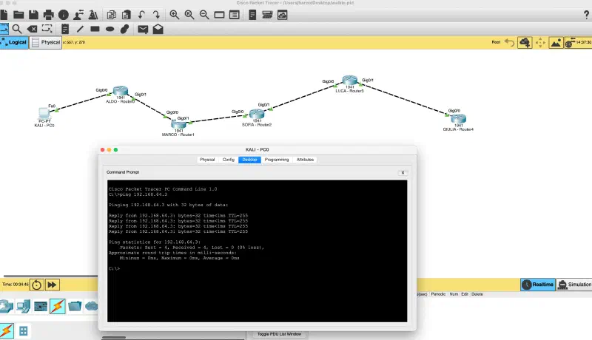
Task: Zoom in on the workspace
Action: (175, 15)
